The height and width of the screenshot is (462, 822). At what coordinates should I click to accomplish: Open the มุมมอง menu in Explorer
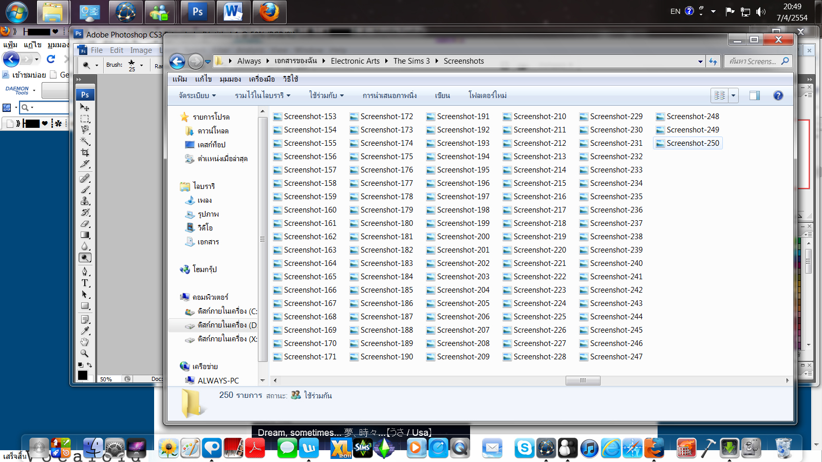pyautogui.click(x=230, y=79)
